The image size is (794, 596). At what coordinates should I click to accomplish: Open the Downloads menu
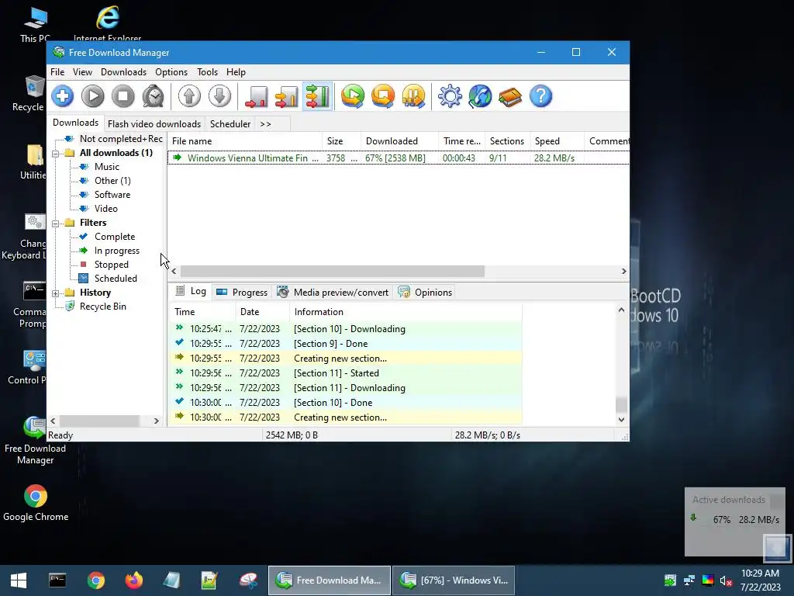123,72
